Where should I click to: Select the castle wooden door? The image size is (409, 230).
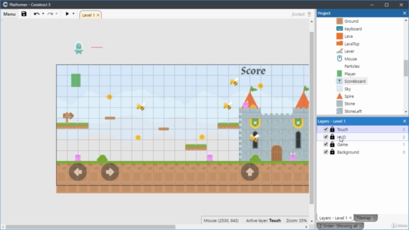pyautogui.click(x=277, y=153)
